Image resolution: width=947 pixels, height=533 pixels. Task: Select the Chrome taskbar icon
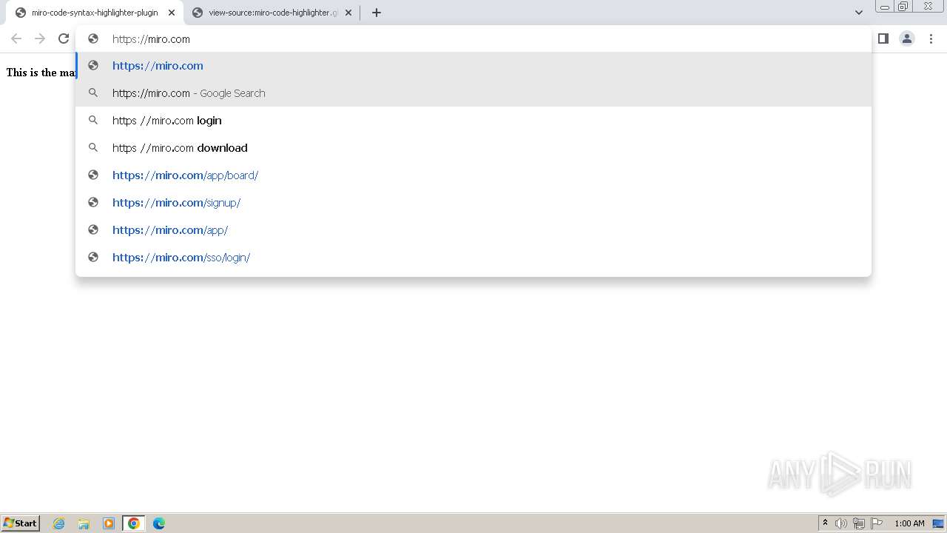click(x=134, y=523)
